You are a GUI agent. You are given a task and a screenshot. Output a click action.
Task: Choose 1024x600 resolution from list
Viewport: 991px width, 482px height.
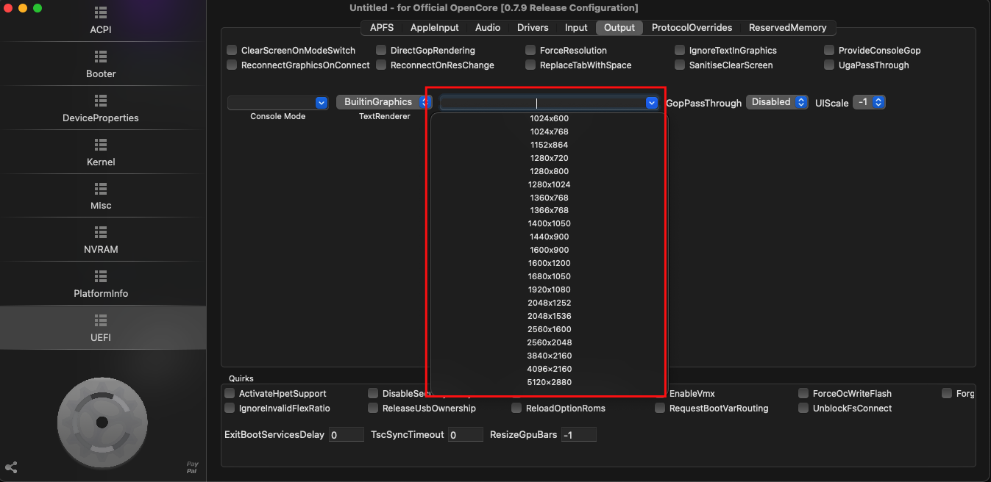click(x=549, y=118)
